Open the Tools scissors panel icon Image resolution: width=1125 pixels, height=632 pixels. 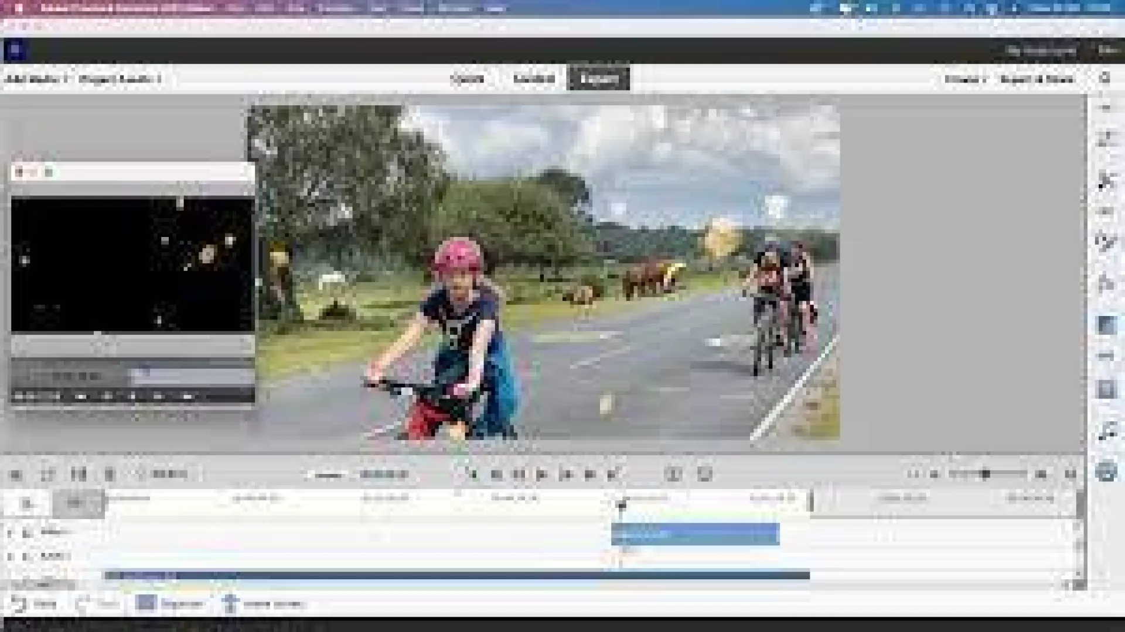(x=1105, y=181)
